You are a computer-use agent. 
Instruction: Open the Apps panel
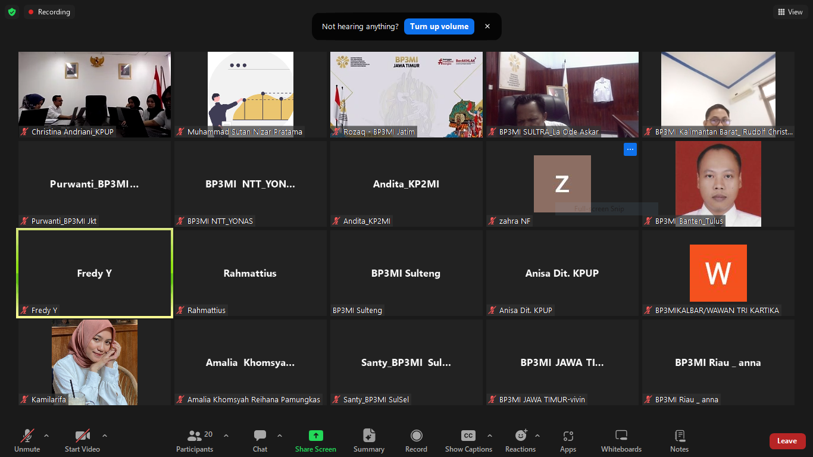(x=568, y=441)
